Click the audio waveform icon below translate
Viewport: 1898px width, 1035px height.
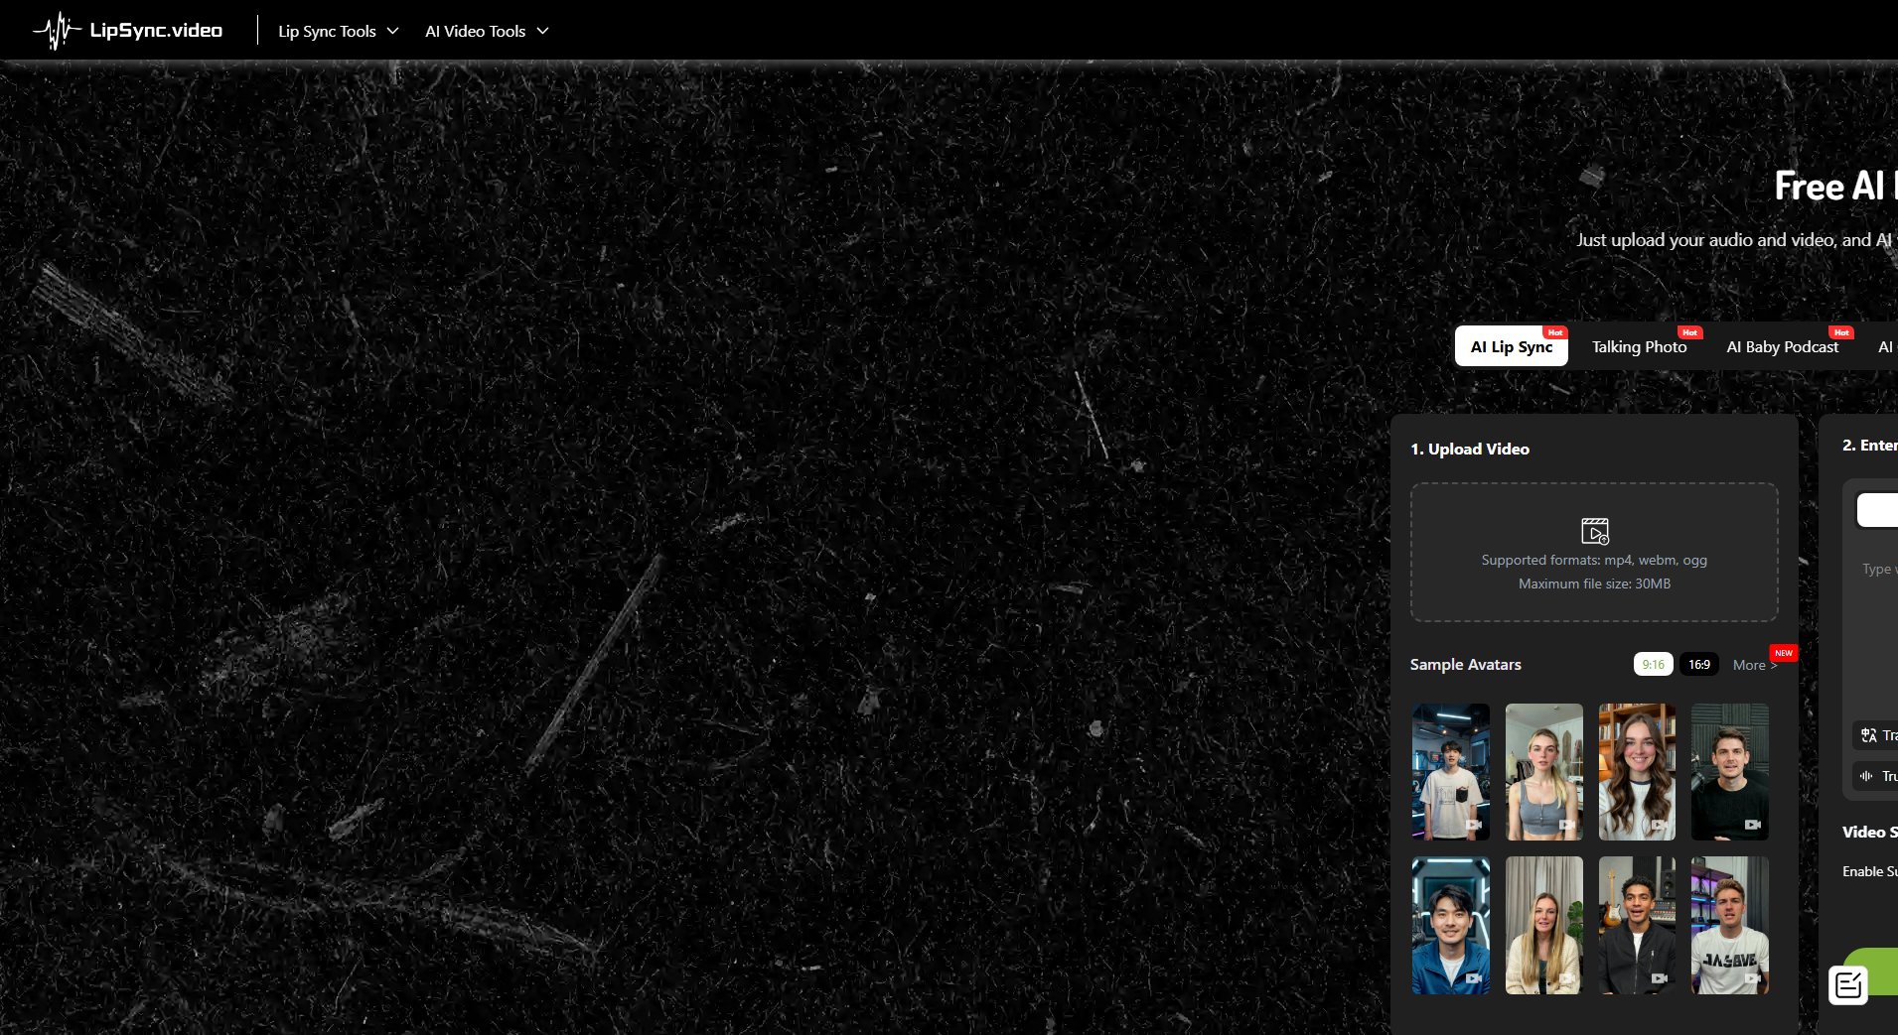[1867, 776]
